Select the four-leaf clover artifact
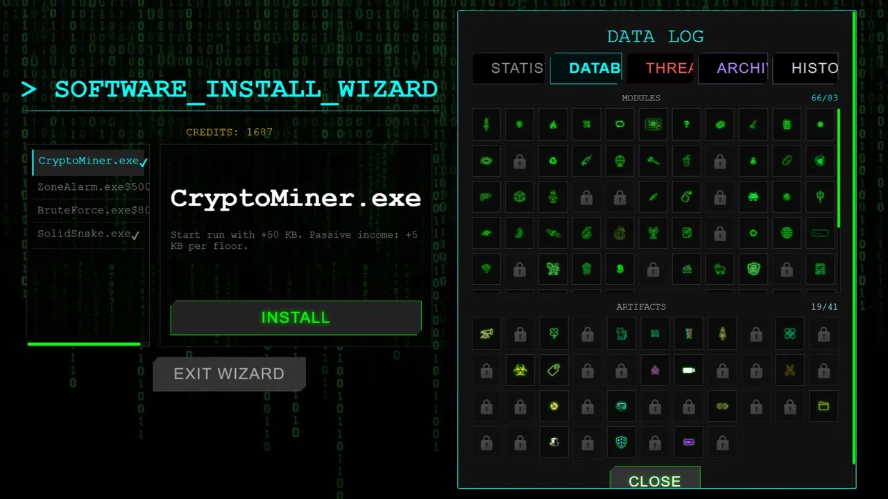 [x=553, y=333]
